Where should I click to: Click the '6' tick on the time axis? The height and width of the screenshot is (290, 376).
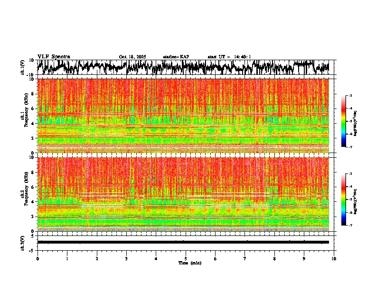coord(215,259)
